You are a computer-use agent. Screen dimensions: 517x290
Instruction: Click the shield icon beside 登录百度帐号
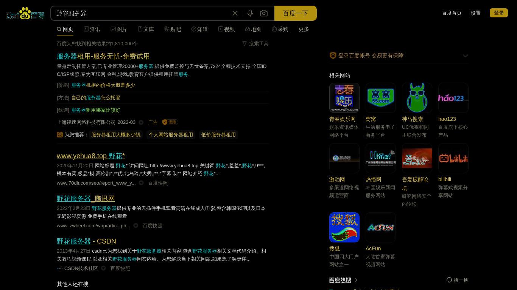tap(333, 56)
